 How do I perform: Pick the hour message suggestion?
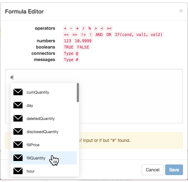click(44, 171)
